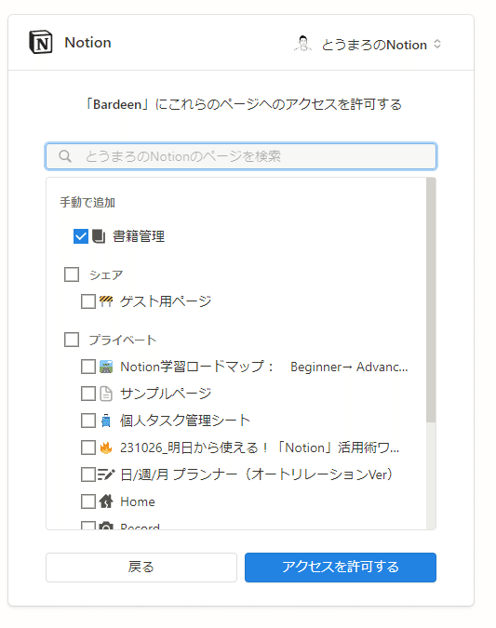Check the プライベート section checkbox
The image size is (496, 628).
72,340
